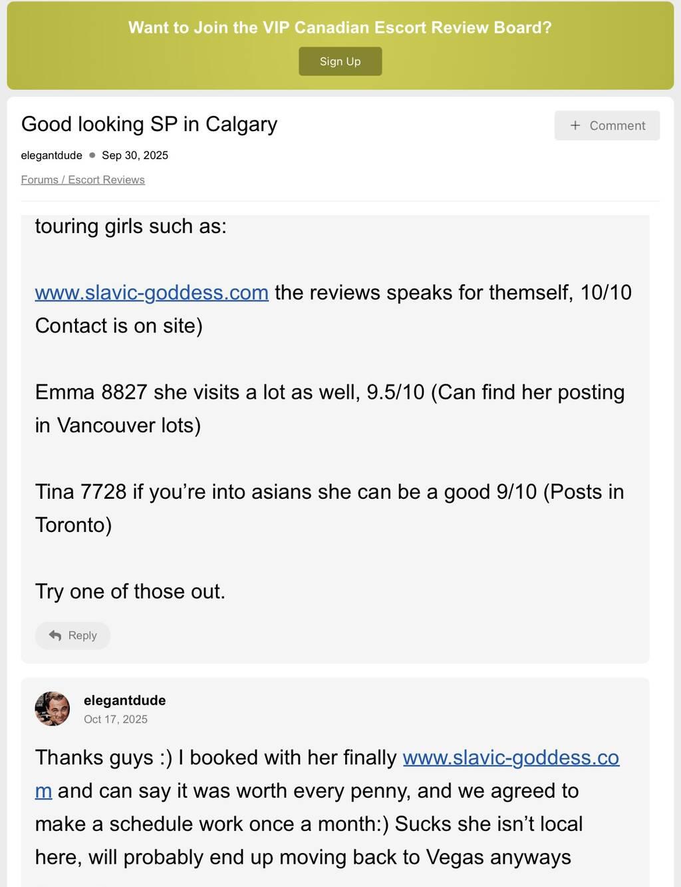The image size is (681, 887).
Task: Click the plus icon beside Comment
Action: tap(575, 125)
